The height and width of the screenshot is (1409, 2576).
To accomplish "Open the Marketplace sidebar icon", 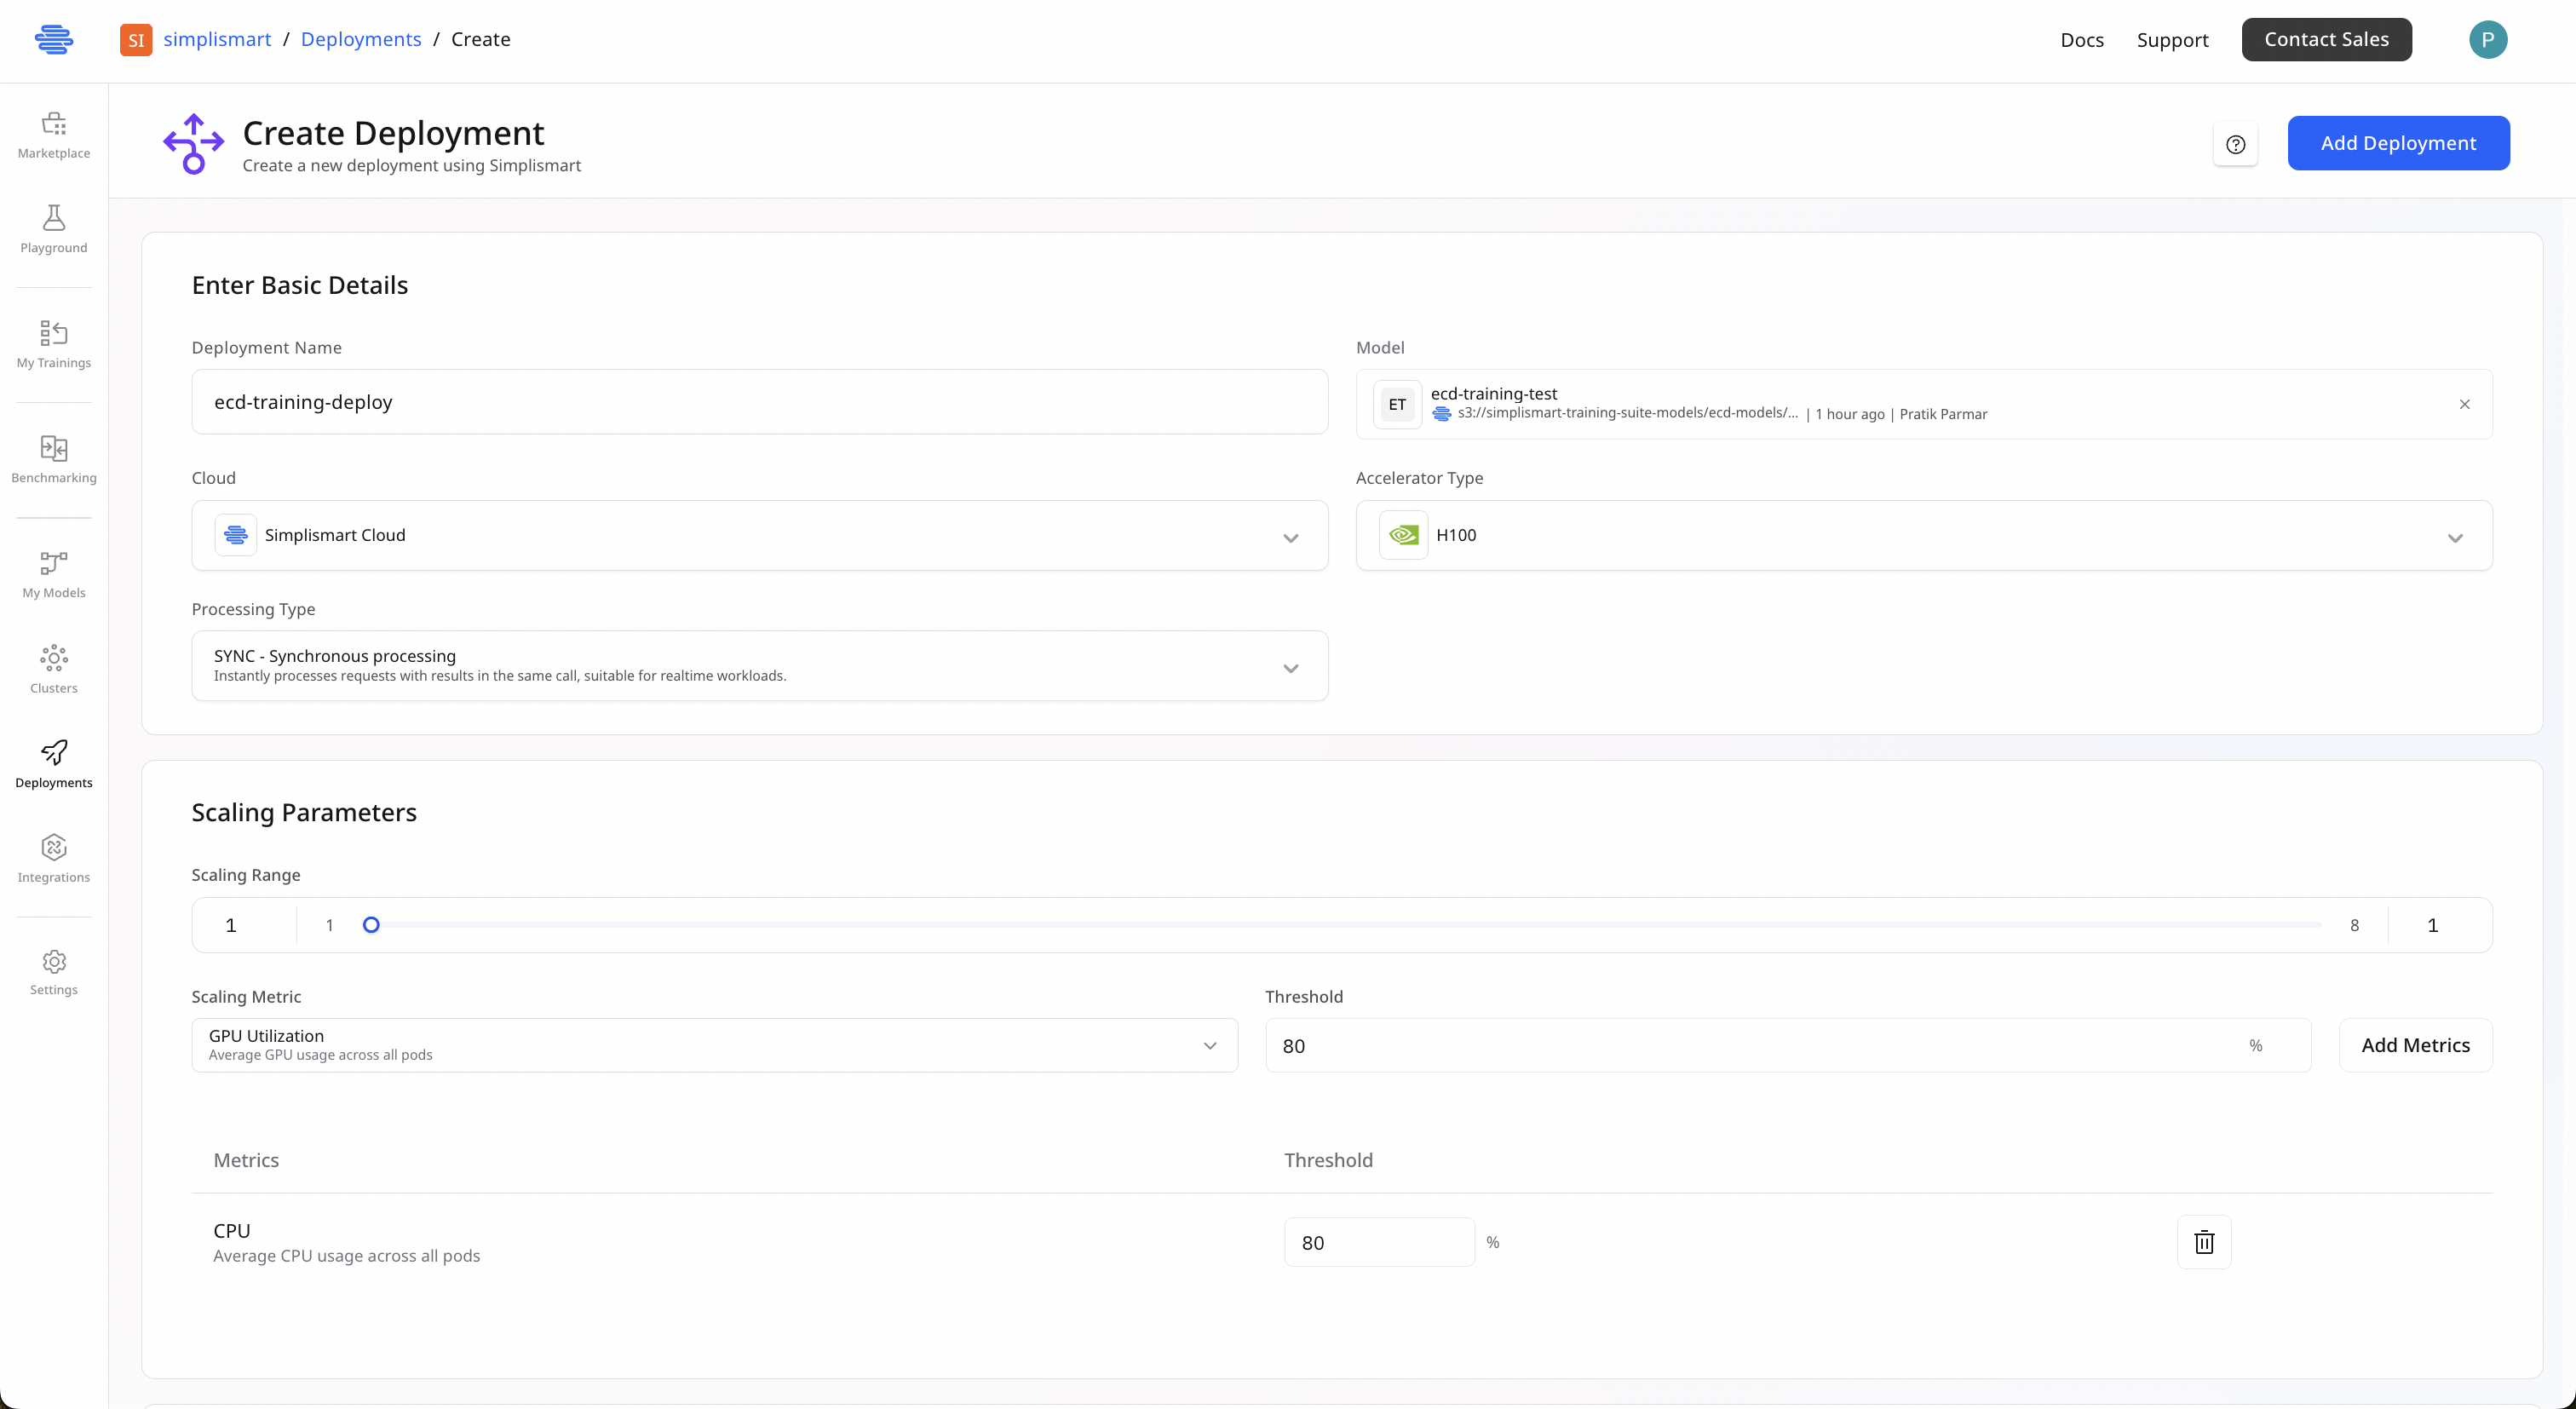I will tap(54, 135).
